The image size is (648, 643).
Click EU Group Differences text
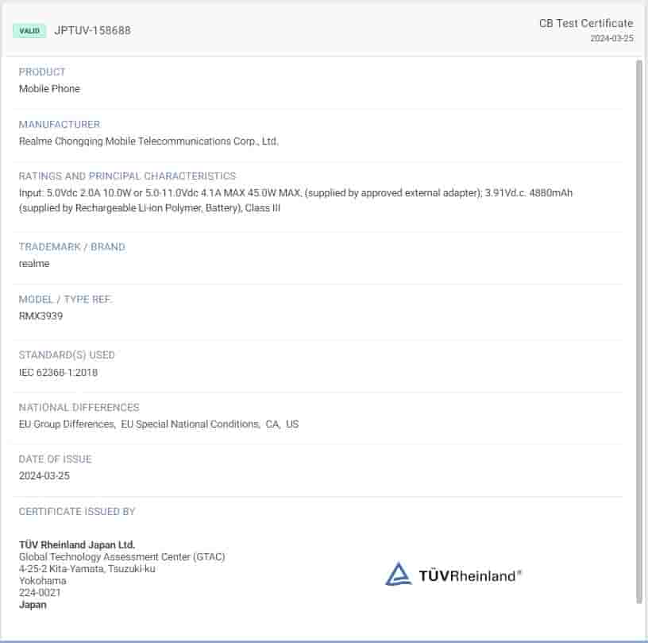67,424
